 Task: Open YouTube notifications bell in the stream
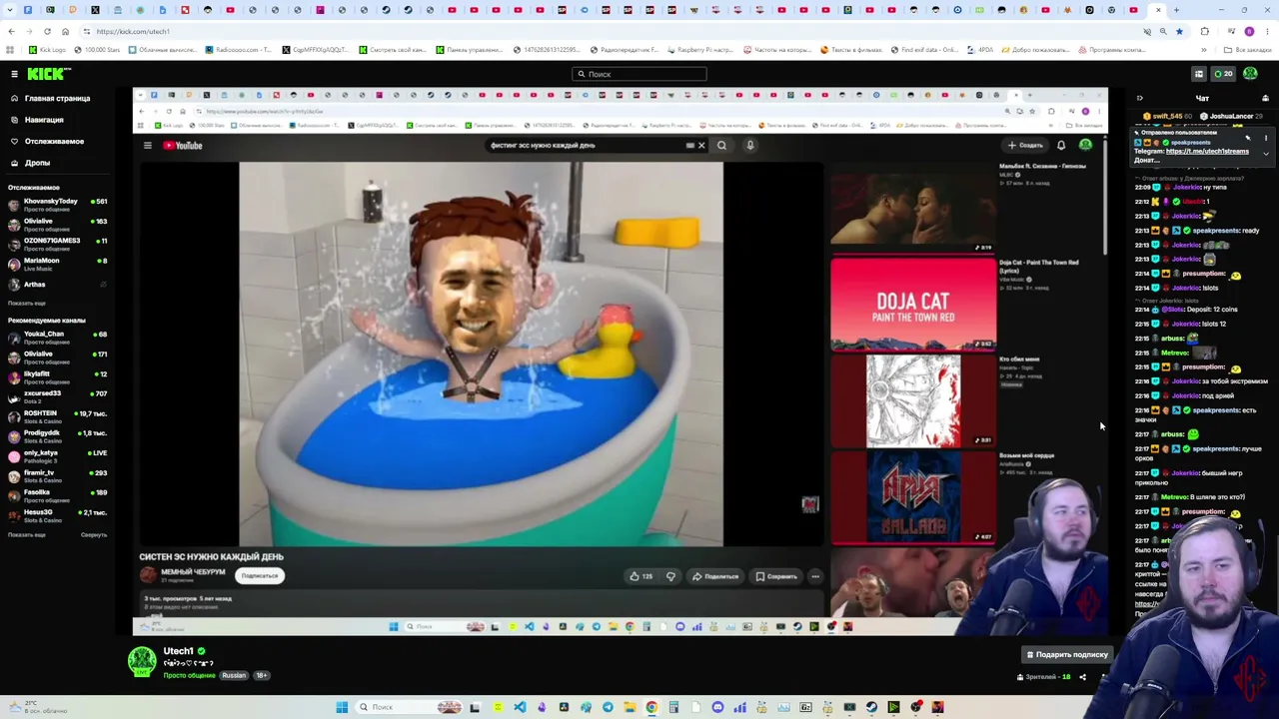[1061, 146]
